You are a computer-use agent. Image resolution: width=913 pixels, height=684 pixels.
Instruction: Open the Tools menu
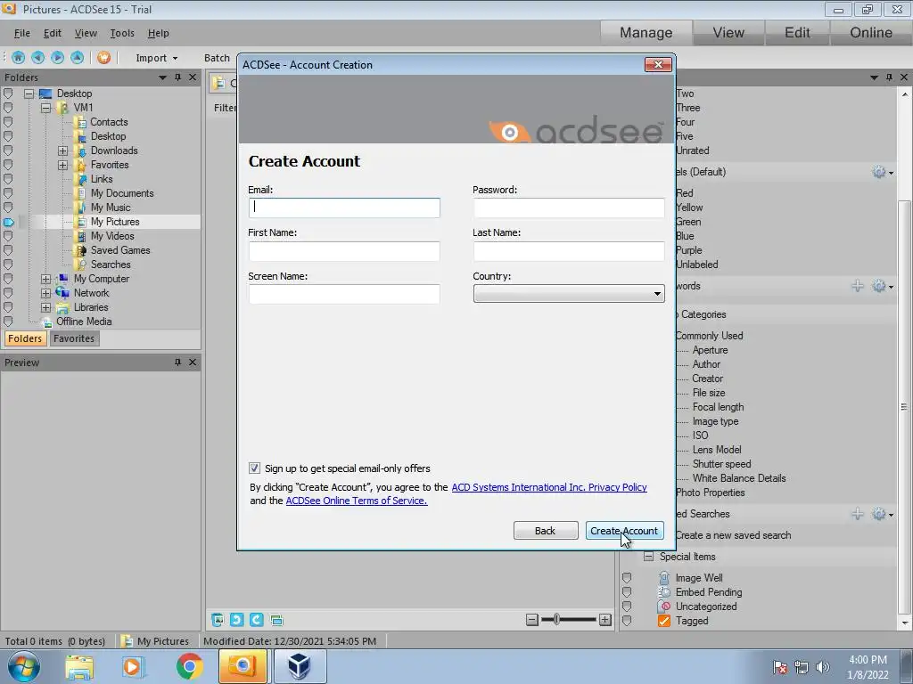[x=122, y=33]
